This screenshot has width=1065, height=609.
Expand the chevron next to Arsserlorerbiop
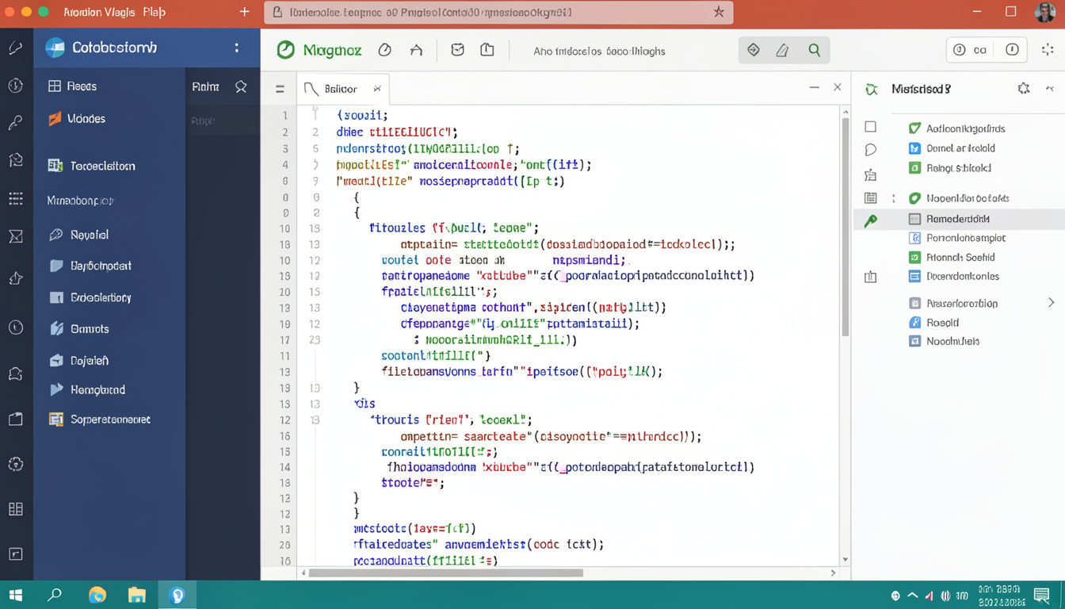pyautogui.click(x=1052, y=302)
